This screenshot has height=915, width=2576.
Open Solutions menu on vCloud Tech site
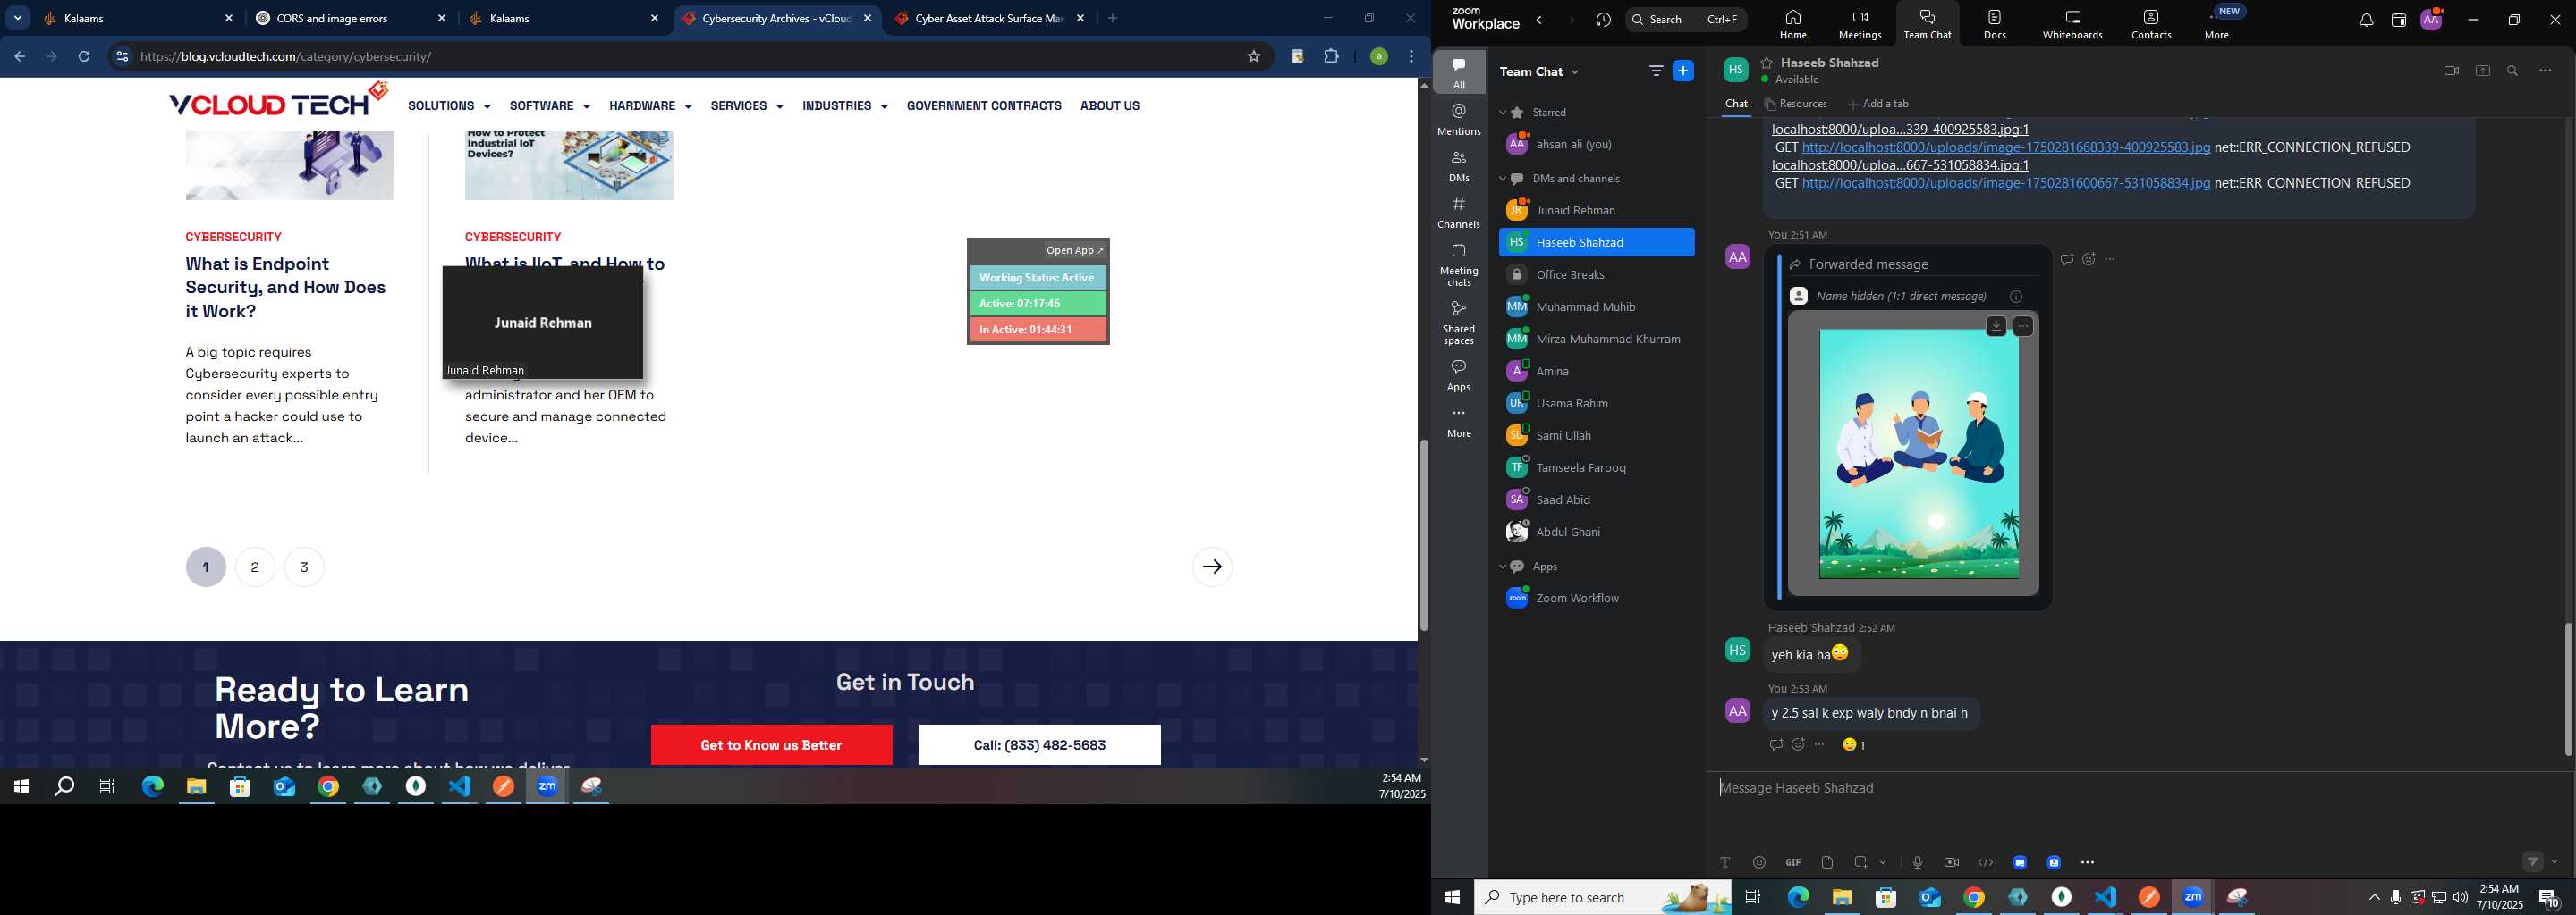449,105
